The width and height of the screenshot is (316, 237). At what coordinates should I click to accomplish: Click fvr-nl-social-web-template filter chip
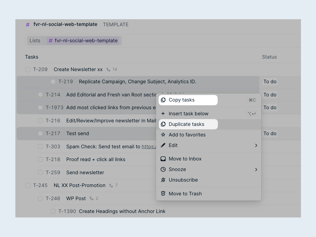click(x=83, y=41)
